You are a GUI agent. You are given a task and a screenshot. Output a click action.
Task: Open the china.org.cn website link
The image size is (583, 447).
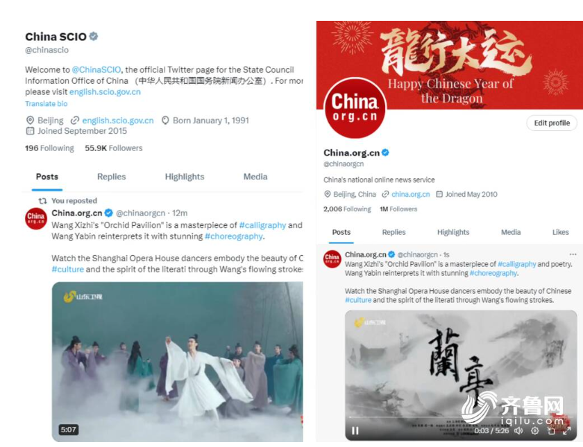[x=410, y=194]
